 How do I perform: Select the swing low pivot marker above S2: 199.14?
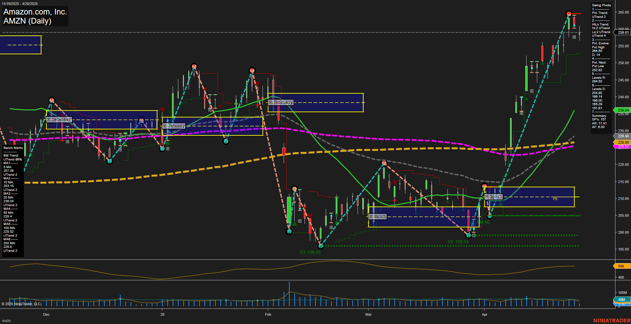pos(469,235)
